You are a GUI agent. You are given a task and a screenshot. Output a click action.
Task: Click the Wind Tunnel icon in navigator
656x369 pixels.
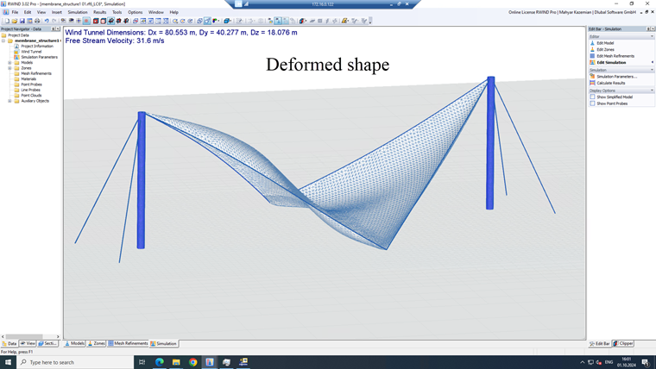(x=16, y=52)
